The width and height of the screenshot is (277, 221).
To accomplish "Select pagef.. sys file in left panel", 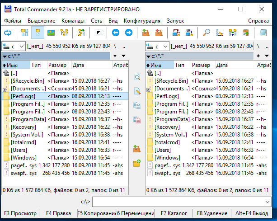I will (x=65, y=165).
